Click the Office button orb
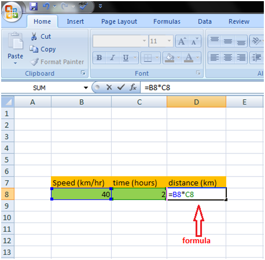Viewport: 265px width, 260px height. [12, 12]
